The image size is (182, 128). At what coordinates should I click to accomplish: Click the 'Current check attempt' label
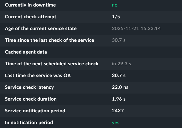pyautogui.click(x=31, y=17)
